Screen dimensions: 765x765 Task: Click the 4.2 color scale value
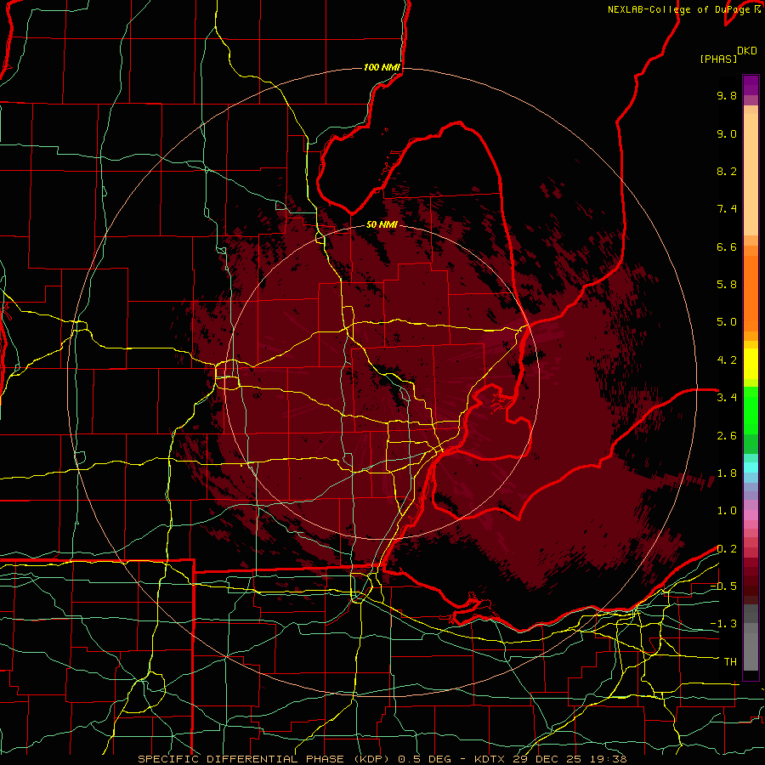pyautogui.click(x=727, y=360)
